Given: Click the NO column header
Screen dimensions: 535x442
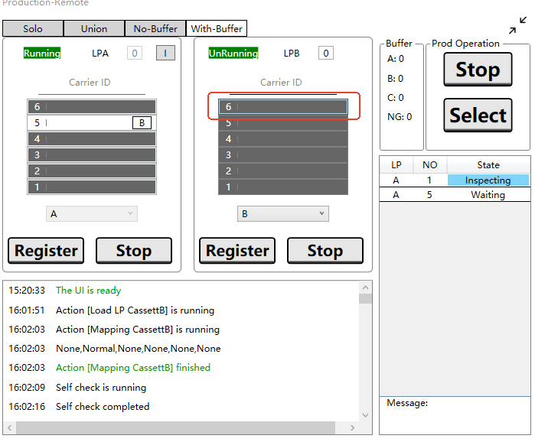Looking at the screenshot, I should (430, 165).
